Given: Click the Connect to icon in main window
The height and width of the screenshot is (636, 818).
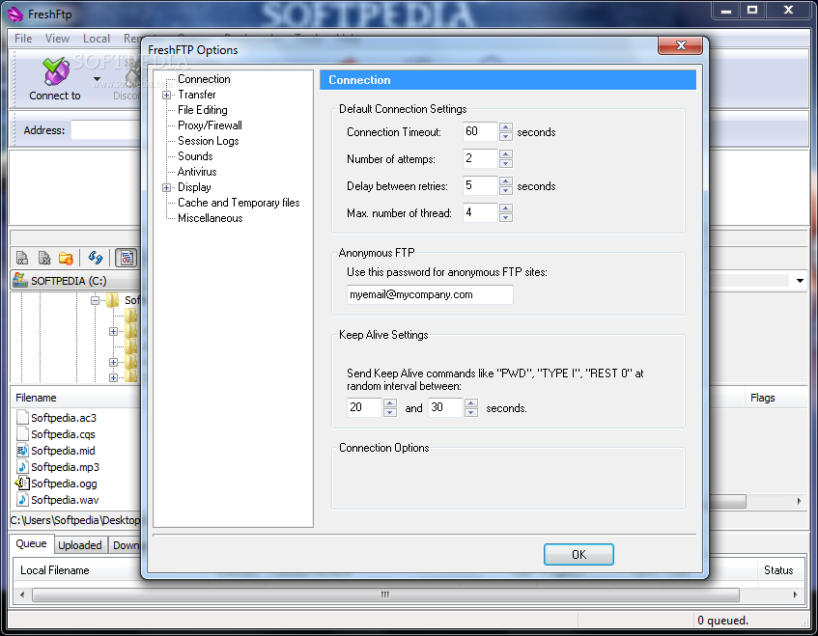Looking at the screenshot, I should [55, 71].
